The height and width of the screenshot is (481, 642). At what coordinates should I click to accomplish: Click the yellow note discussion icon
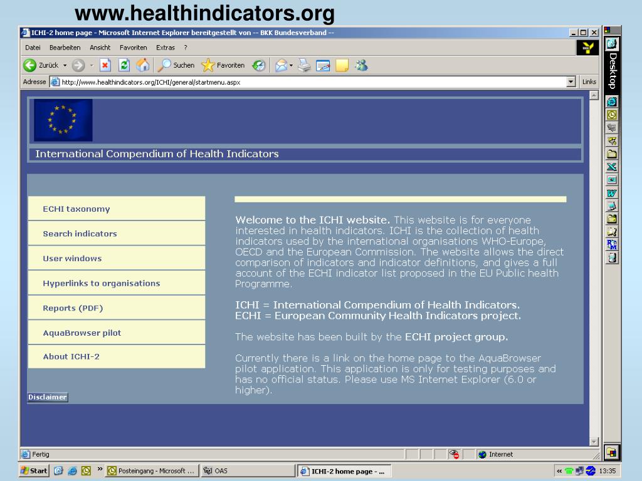[x=342, y=65]
